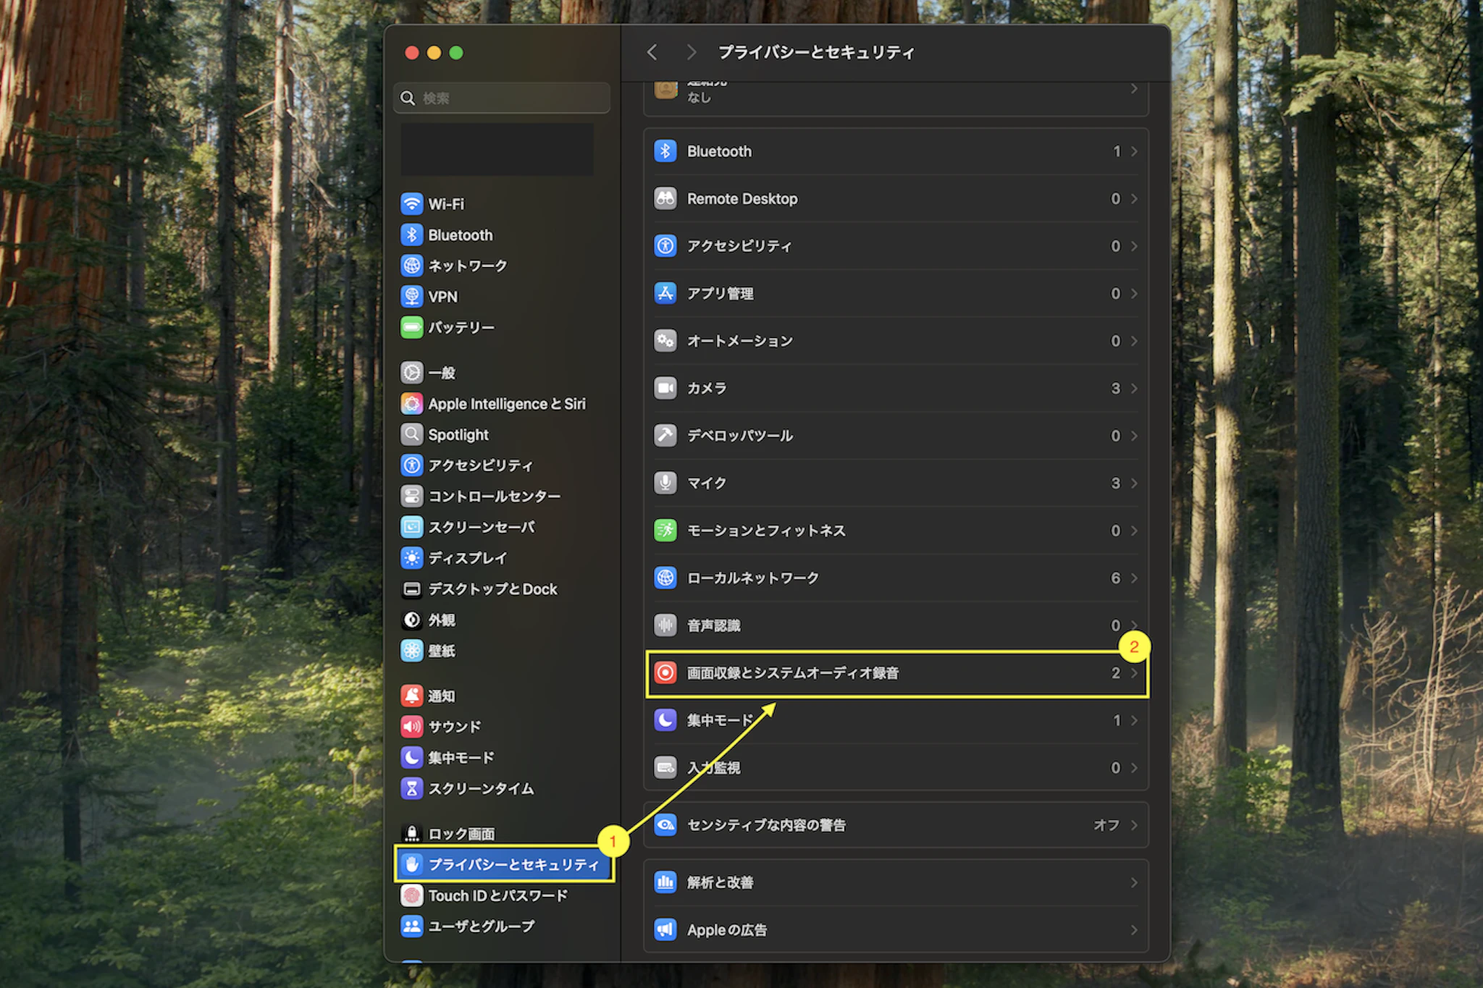Select ロック画面 sidebar item
1483x988 pixels.
(x=461, y=834)
